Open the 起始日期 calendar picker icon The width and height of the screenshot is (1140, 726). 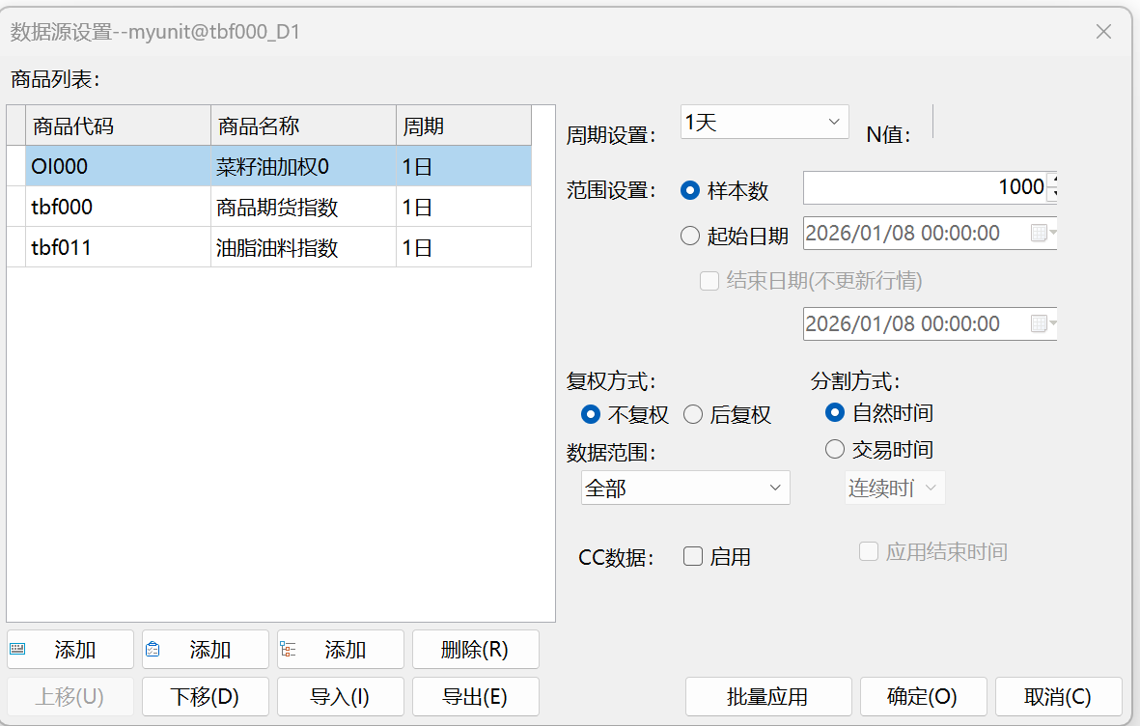(x=1041, y=234)
